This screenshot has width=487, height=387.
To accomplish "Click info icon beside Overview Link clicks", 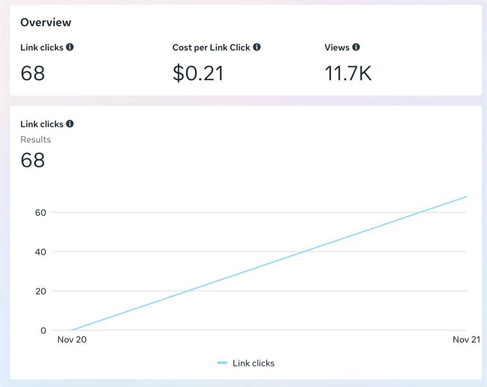I will click(x=70, y=47).
